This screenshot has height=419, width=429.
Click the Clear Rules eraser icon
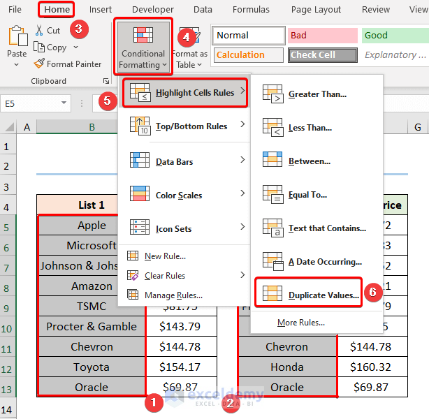(x=133, y=275)
